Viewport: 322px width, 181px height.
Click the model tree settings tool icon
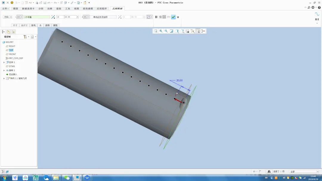click(x=25, y=37)
